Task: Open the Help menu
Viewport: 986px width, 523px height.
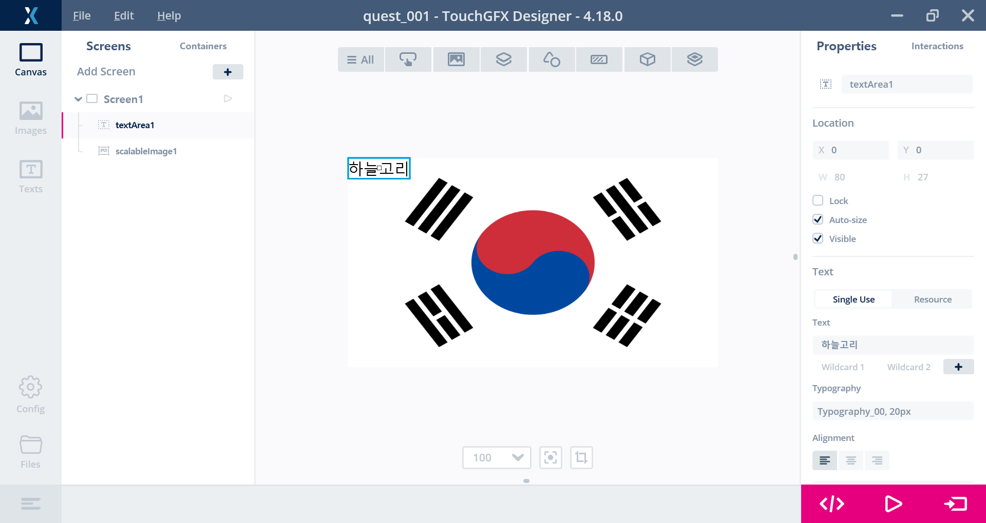Action: coord(169,16)
